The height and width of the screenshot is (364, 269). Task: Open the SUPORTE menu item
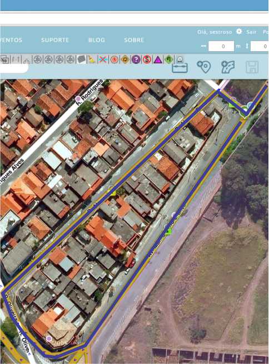coord(55,40)
